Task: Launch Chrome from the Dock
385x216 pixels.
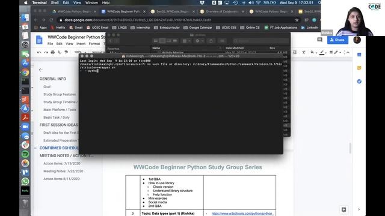Action: pos(25,73)
